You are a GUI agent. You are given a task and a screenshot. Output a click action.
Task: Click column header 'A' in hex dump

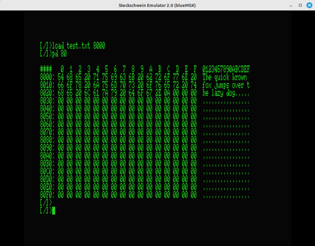point(151,69)
